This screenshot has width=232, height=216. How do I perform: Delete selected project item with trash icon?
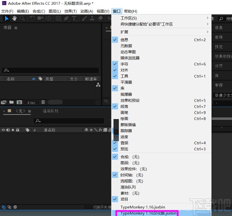[x=43, y=102]
